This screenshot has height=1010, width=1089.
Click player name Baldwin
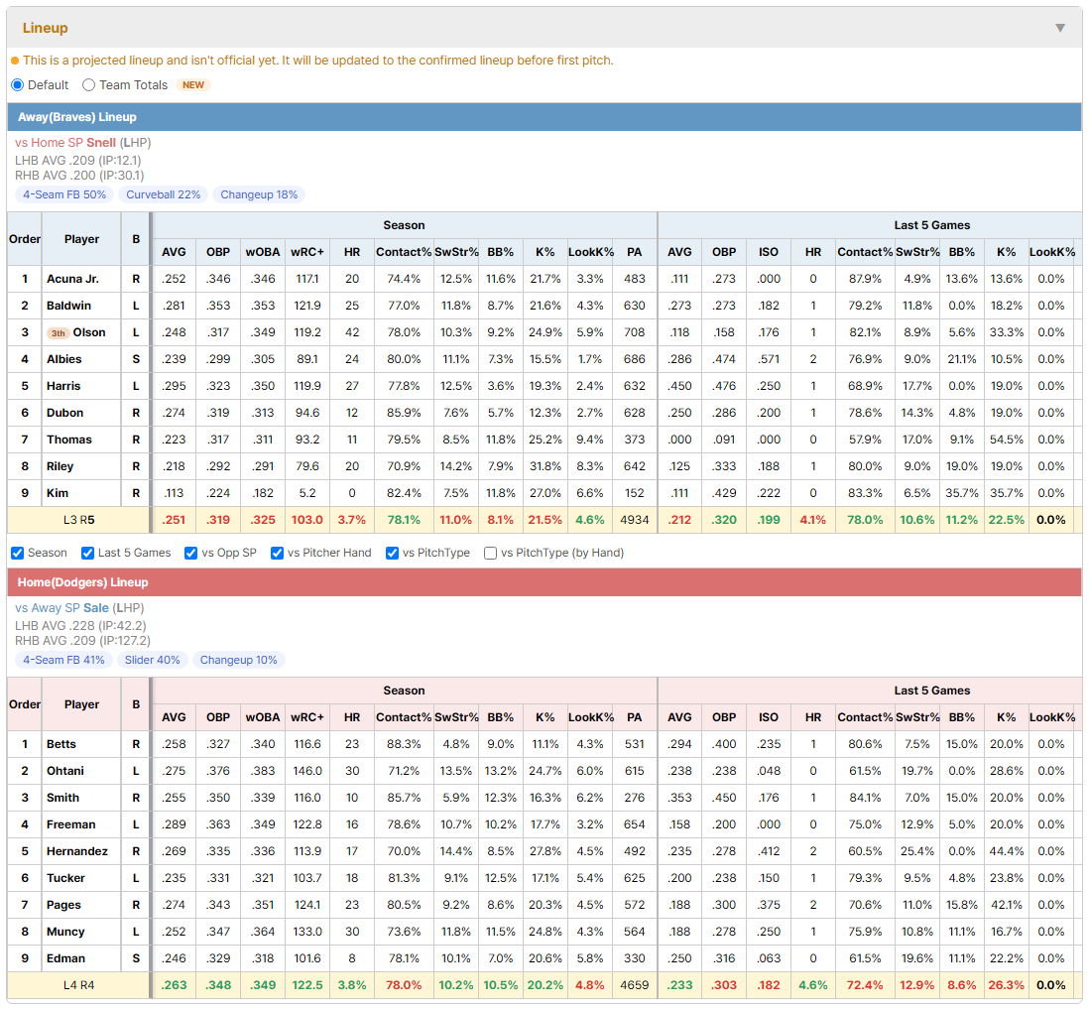(68, 306)
